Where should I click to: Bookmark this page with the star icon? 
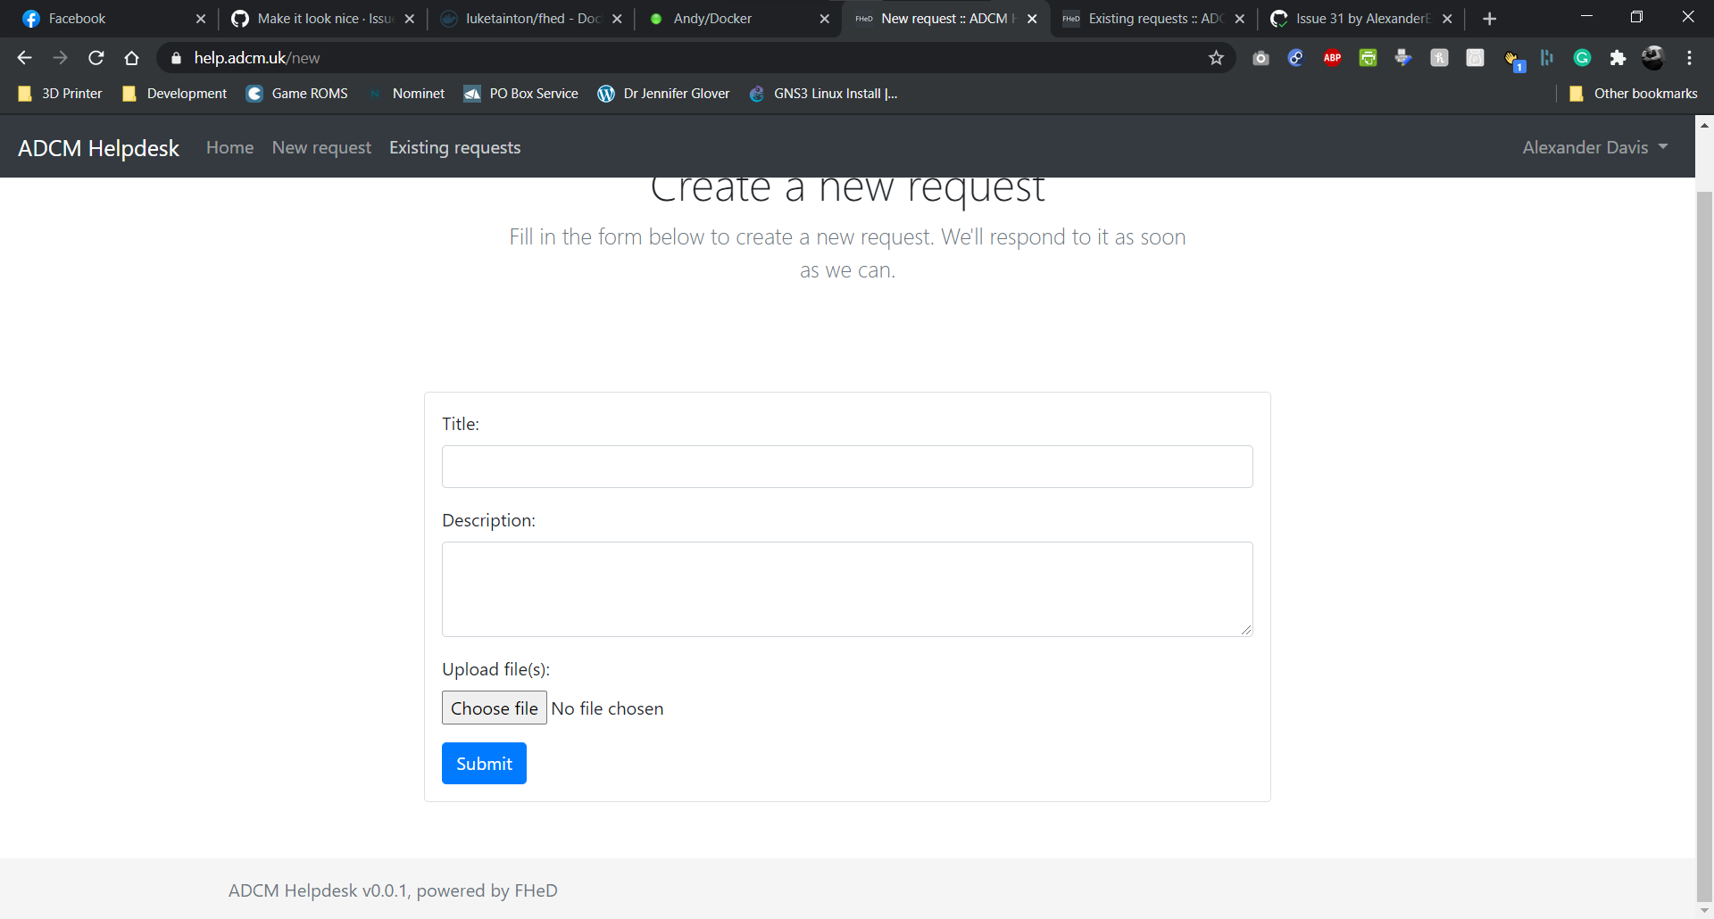pos(1216,58)
